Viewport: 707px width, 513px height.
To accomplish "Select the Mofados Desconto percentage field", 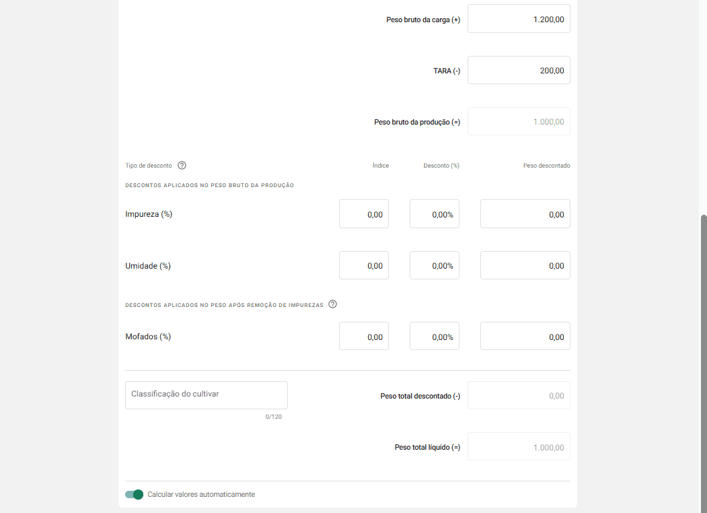I will point(434,336).
